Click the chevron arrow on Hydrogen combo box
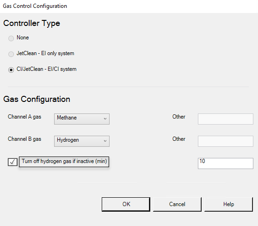 point(105,141)
